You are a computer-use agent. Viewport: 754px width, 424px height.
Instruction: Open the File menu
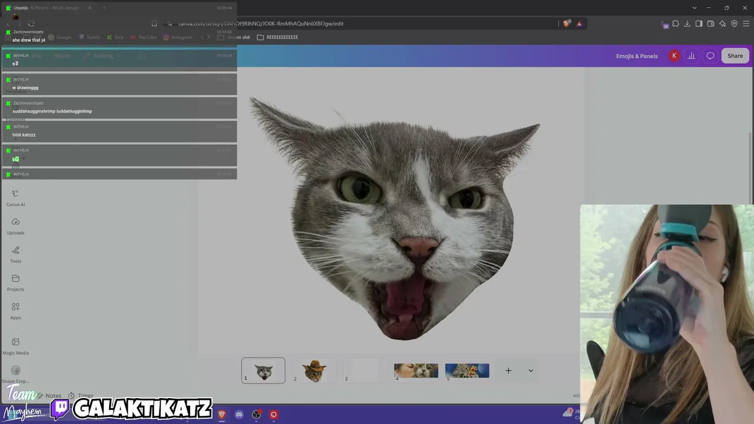[x=37, y=56]
